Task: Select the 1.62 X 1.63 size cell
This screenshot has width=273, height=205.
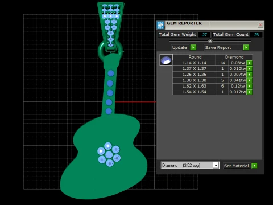Action: click(x=195, y=86)
